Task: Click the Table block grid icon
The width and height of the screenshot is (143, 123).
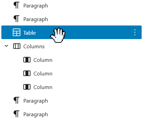Action: point(17,32)
